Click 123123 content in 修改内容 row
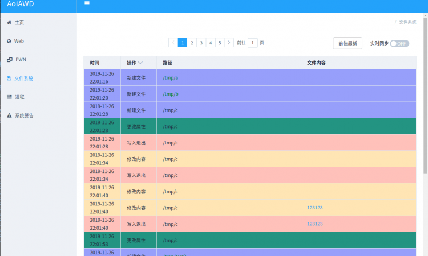The height and width of the screenshot is (256, 428). (314, 208)
